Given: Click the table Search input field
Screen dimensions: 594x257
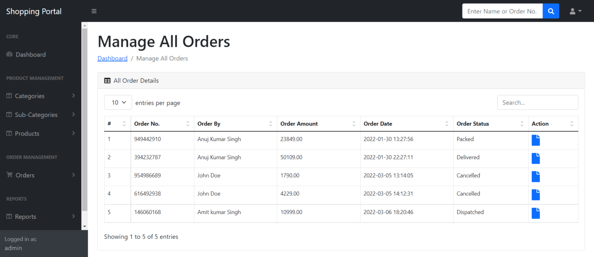Looking at the screenshot, I should [538, 102].
